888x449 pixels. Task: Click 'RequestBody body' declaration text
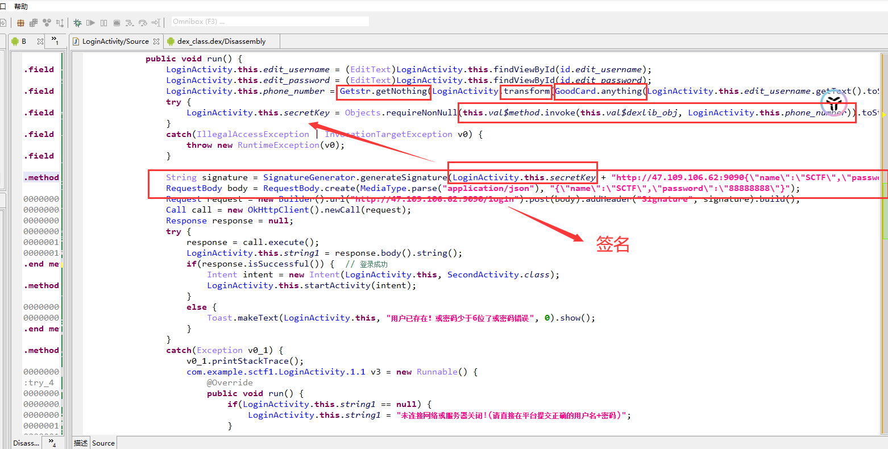pos(207,188)
